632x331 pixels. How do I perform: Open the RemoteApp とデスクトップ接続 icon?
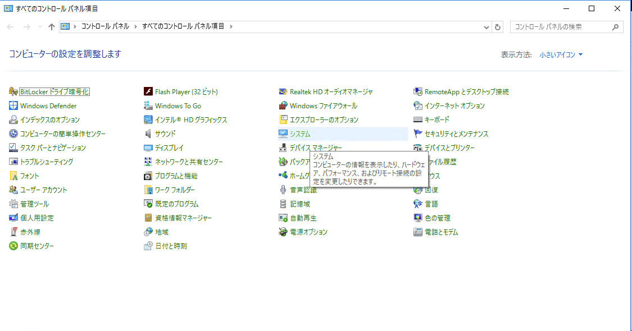418,92
